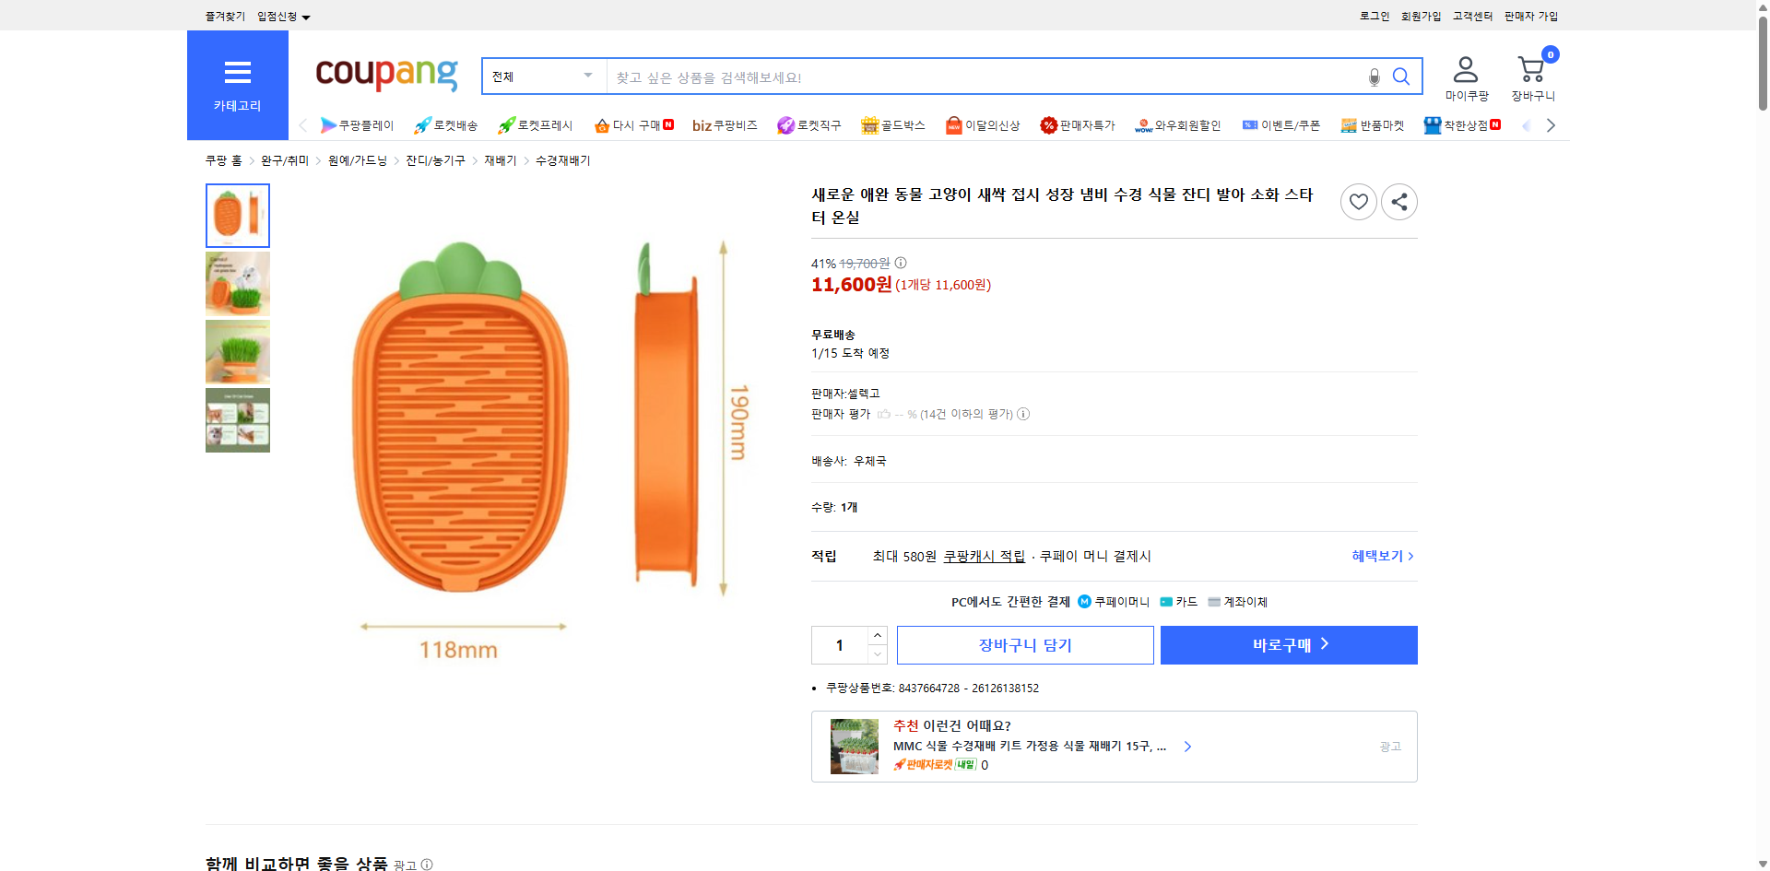Click the search magnifier icon
This screenshot has width=1770, height=871.
point(1401,77)
